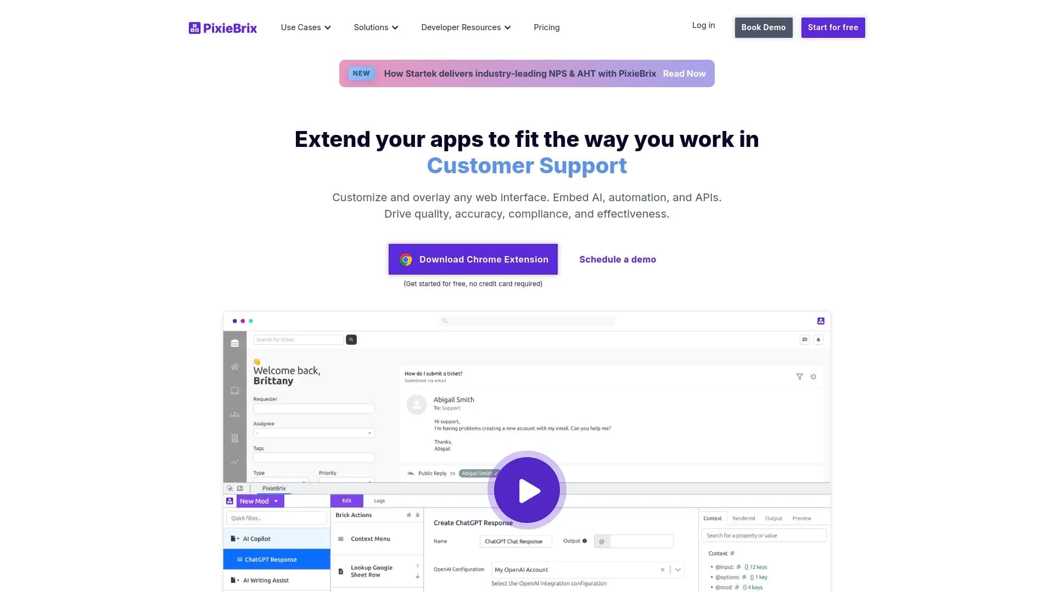Image resolution: width=1054 pixels, height=592 pixels.
Task: Open the OpenAI Configuration dropdown arrow
Action: pyautogui.click(x=678, y=570)
